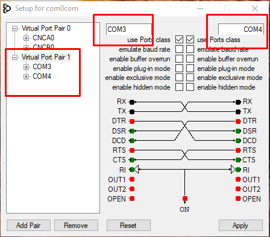
Task: Select the left DTR red pin
Action: (132, 122)
